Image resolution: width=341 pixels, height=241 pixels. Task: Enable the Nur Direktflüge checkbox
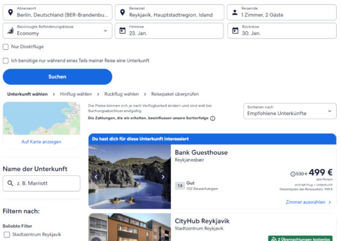point(5,47)
